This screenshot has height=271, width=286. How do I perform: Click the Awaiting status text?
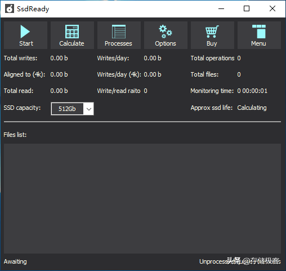tap(15, 261)
